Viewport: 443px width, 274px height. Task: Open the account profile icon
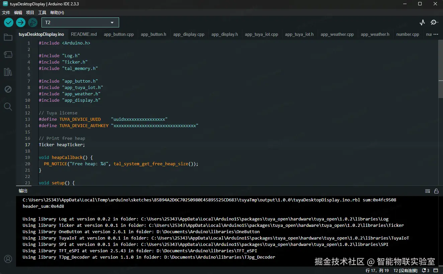(x=8, y=259)
